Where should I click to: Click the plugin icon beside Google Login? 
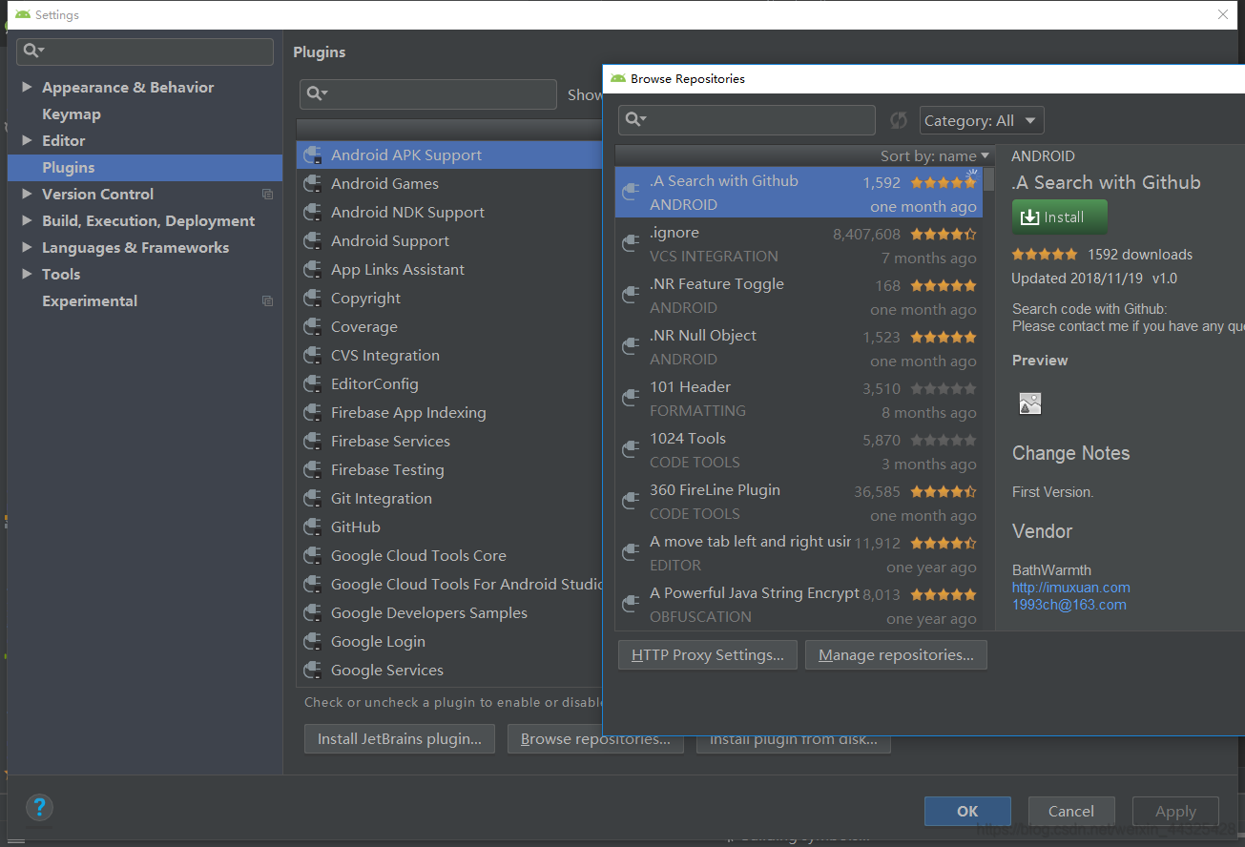[312, 641]
